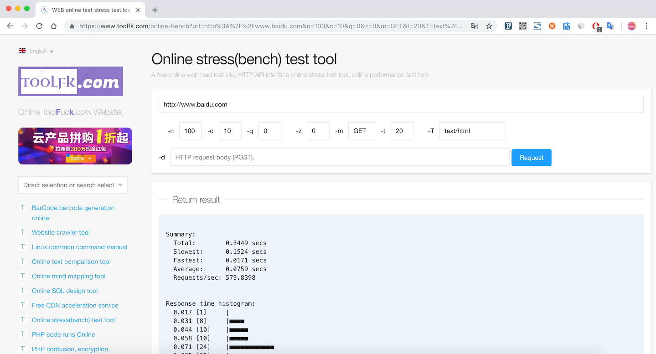Open the grey swirl extension icon
The width and height of the screenshot is (656, 354).
tap(581, 26)
